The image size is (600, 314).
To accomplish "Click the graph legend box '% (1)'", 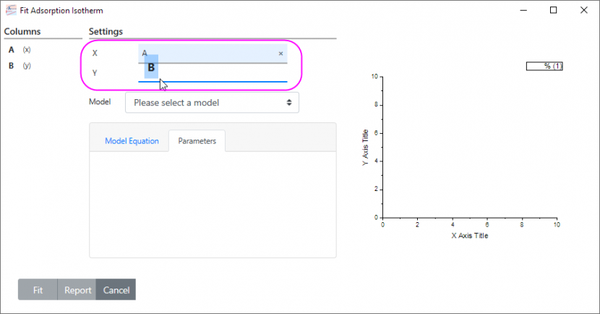I will click(544, 67).
